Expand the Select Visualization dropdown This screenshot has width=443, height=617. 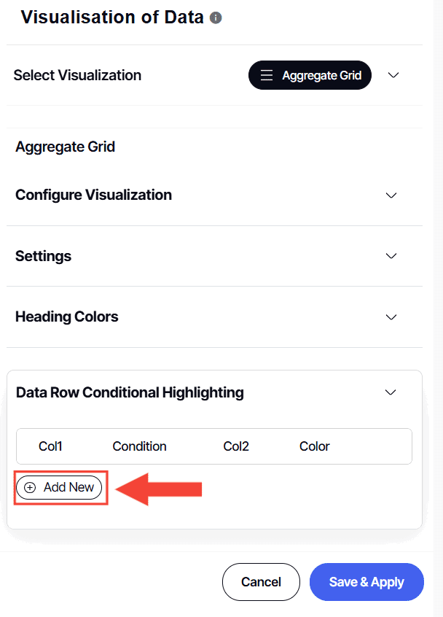(393, 75)
